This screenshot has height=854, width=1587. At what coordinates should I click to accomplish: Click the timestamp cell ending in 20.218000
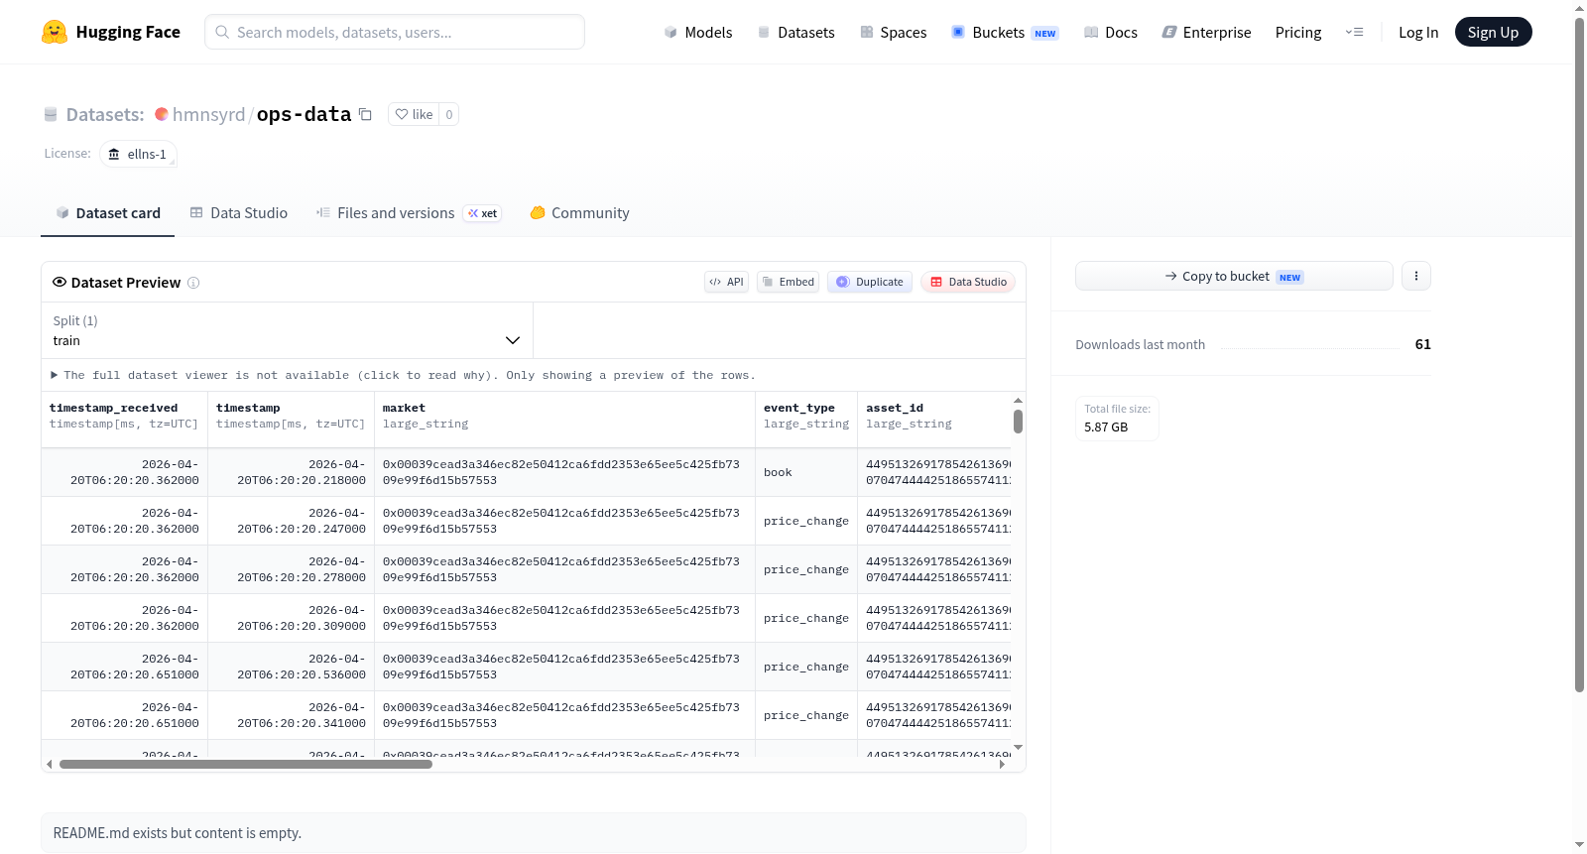pyautogui.click(x=291, y=472)
